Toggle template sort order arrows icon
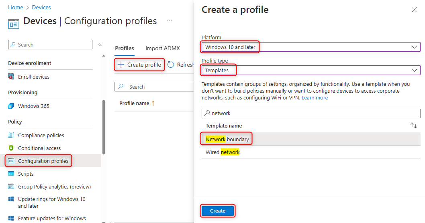This screenshot has width=425, height=223. (x=414, y=126)
